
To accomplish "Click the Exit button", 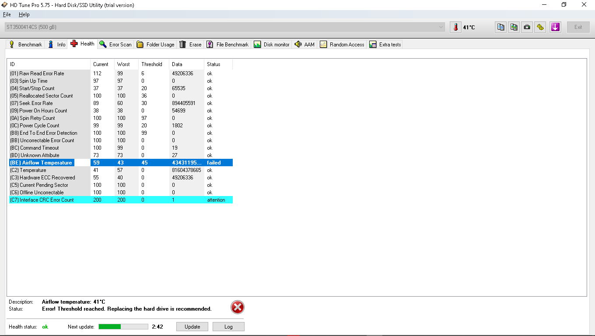I will tap(578, 27).
